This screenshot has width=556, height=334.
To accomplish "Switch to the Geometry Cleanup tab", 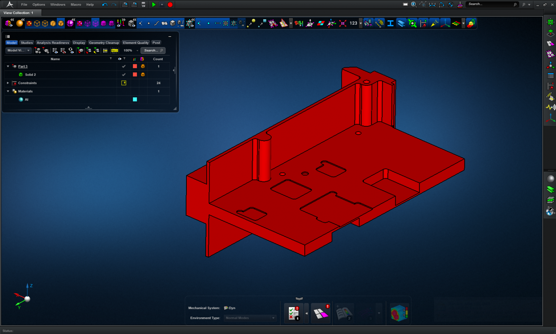I will (104, 43).
